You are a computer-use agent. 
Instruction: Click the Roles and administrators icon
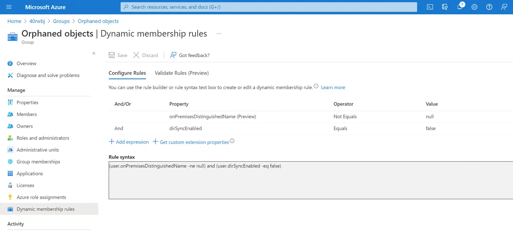click(10, 138)
